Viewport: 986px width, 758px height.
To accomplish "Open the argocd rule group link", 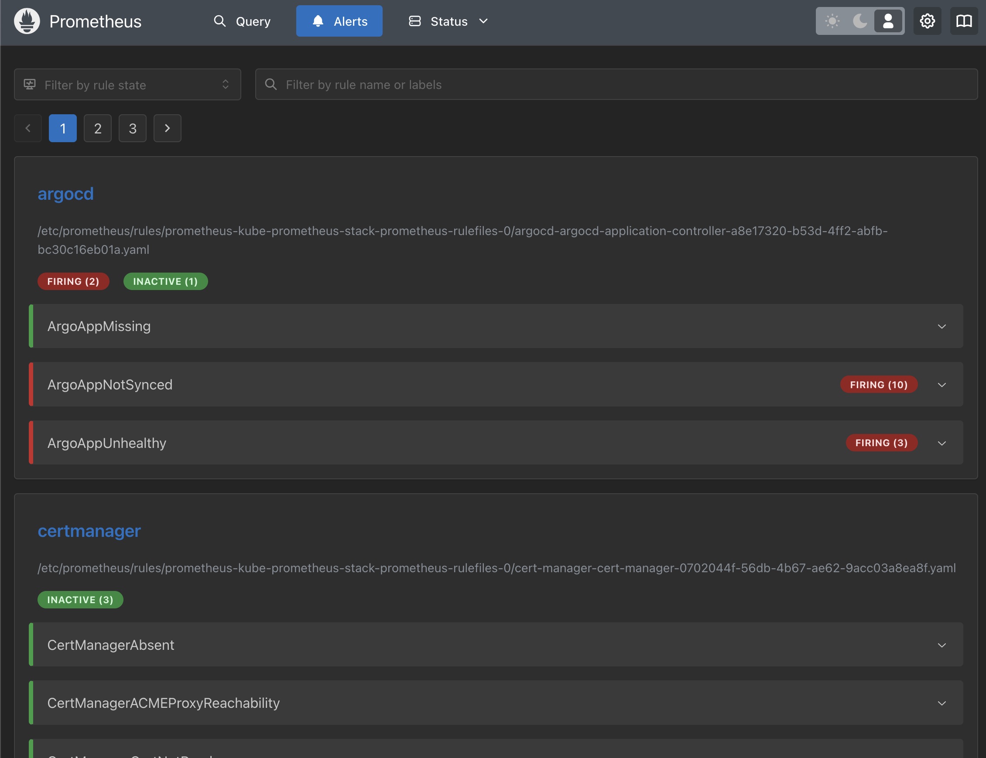I will pyautogui.click(x=66, y=194).
